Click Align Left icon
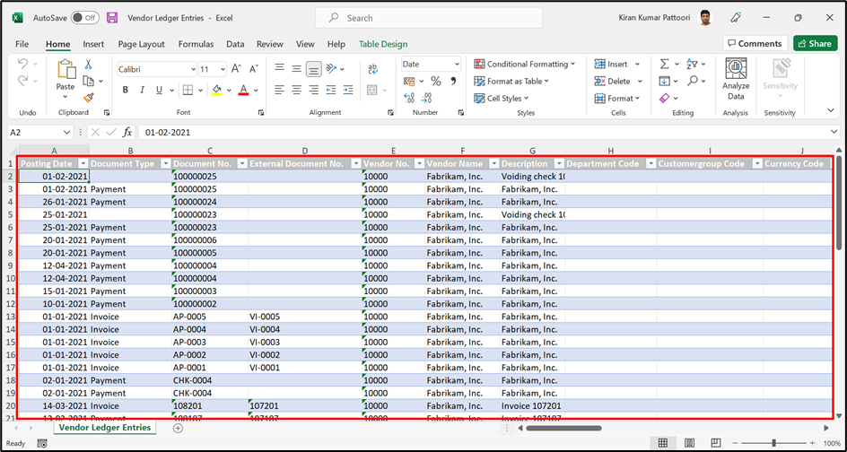The height and width of the screenshot is (452, 847). click(x=279, y=90)
